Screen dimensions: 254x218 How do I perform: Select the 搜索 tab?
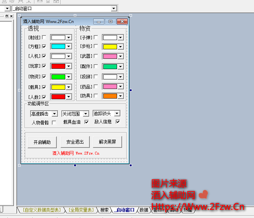coord(104,210)
